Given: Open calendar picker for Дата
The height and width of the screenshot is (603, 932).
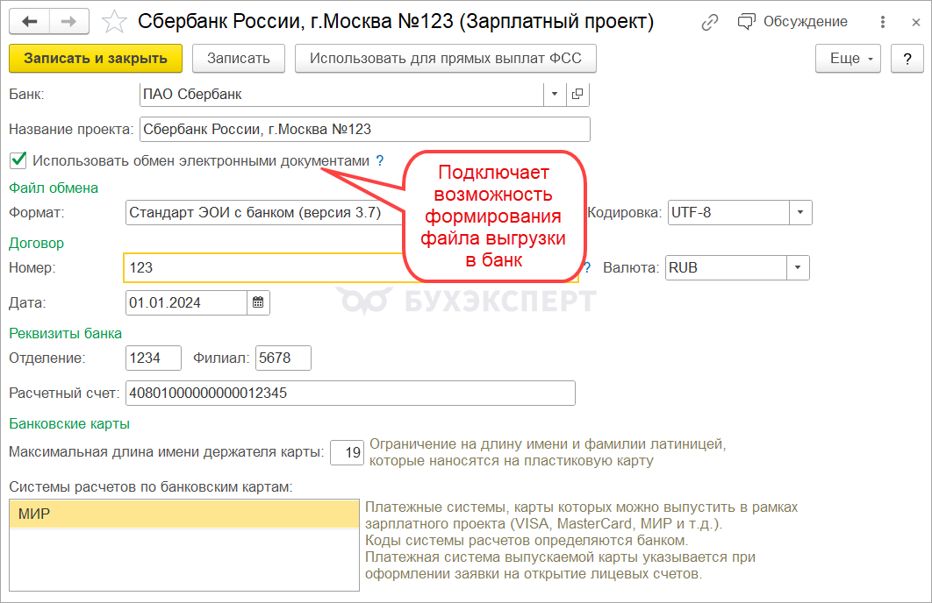Looking at the screenshot, I should coord(258,302).
